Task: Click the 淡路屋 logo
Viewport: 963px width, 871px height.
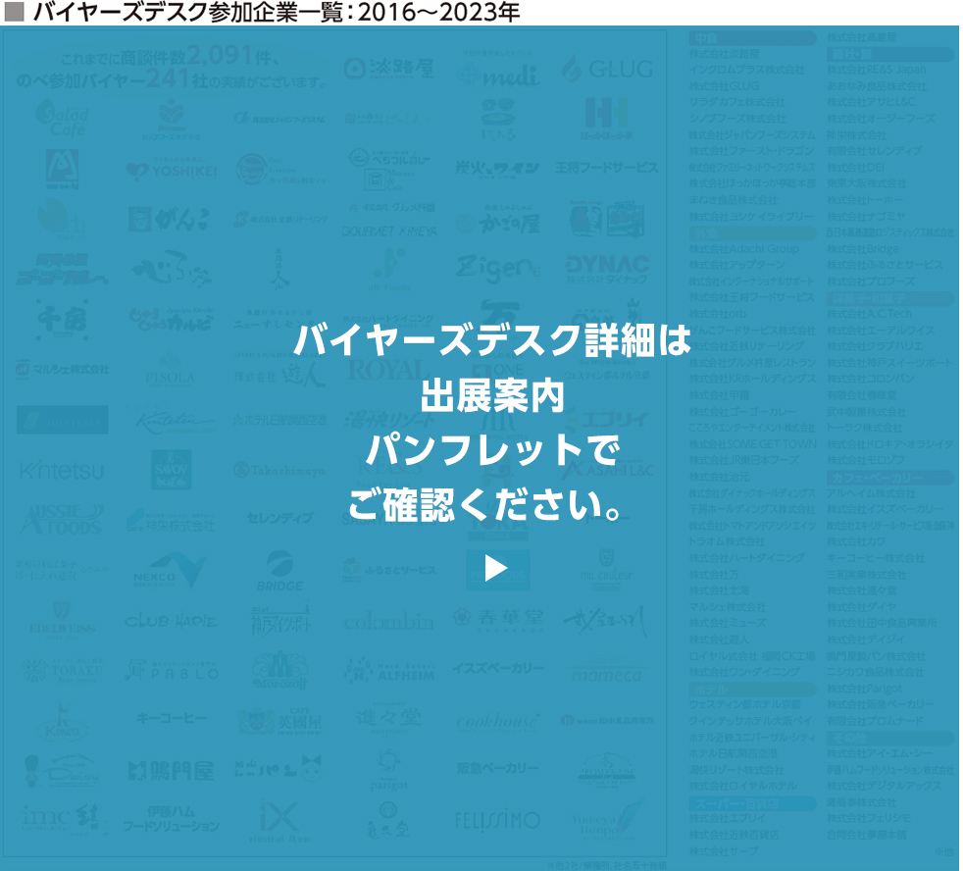Action: click(x=388, y=69)
